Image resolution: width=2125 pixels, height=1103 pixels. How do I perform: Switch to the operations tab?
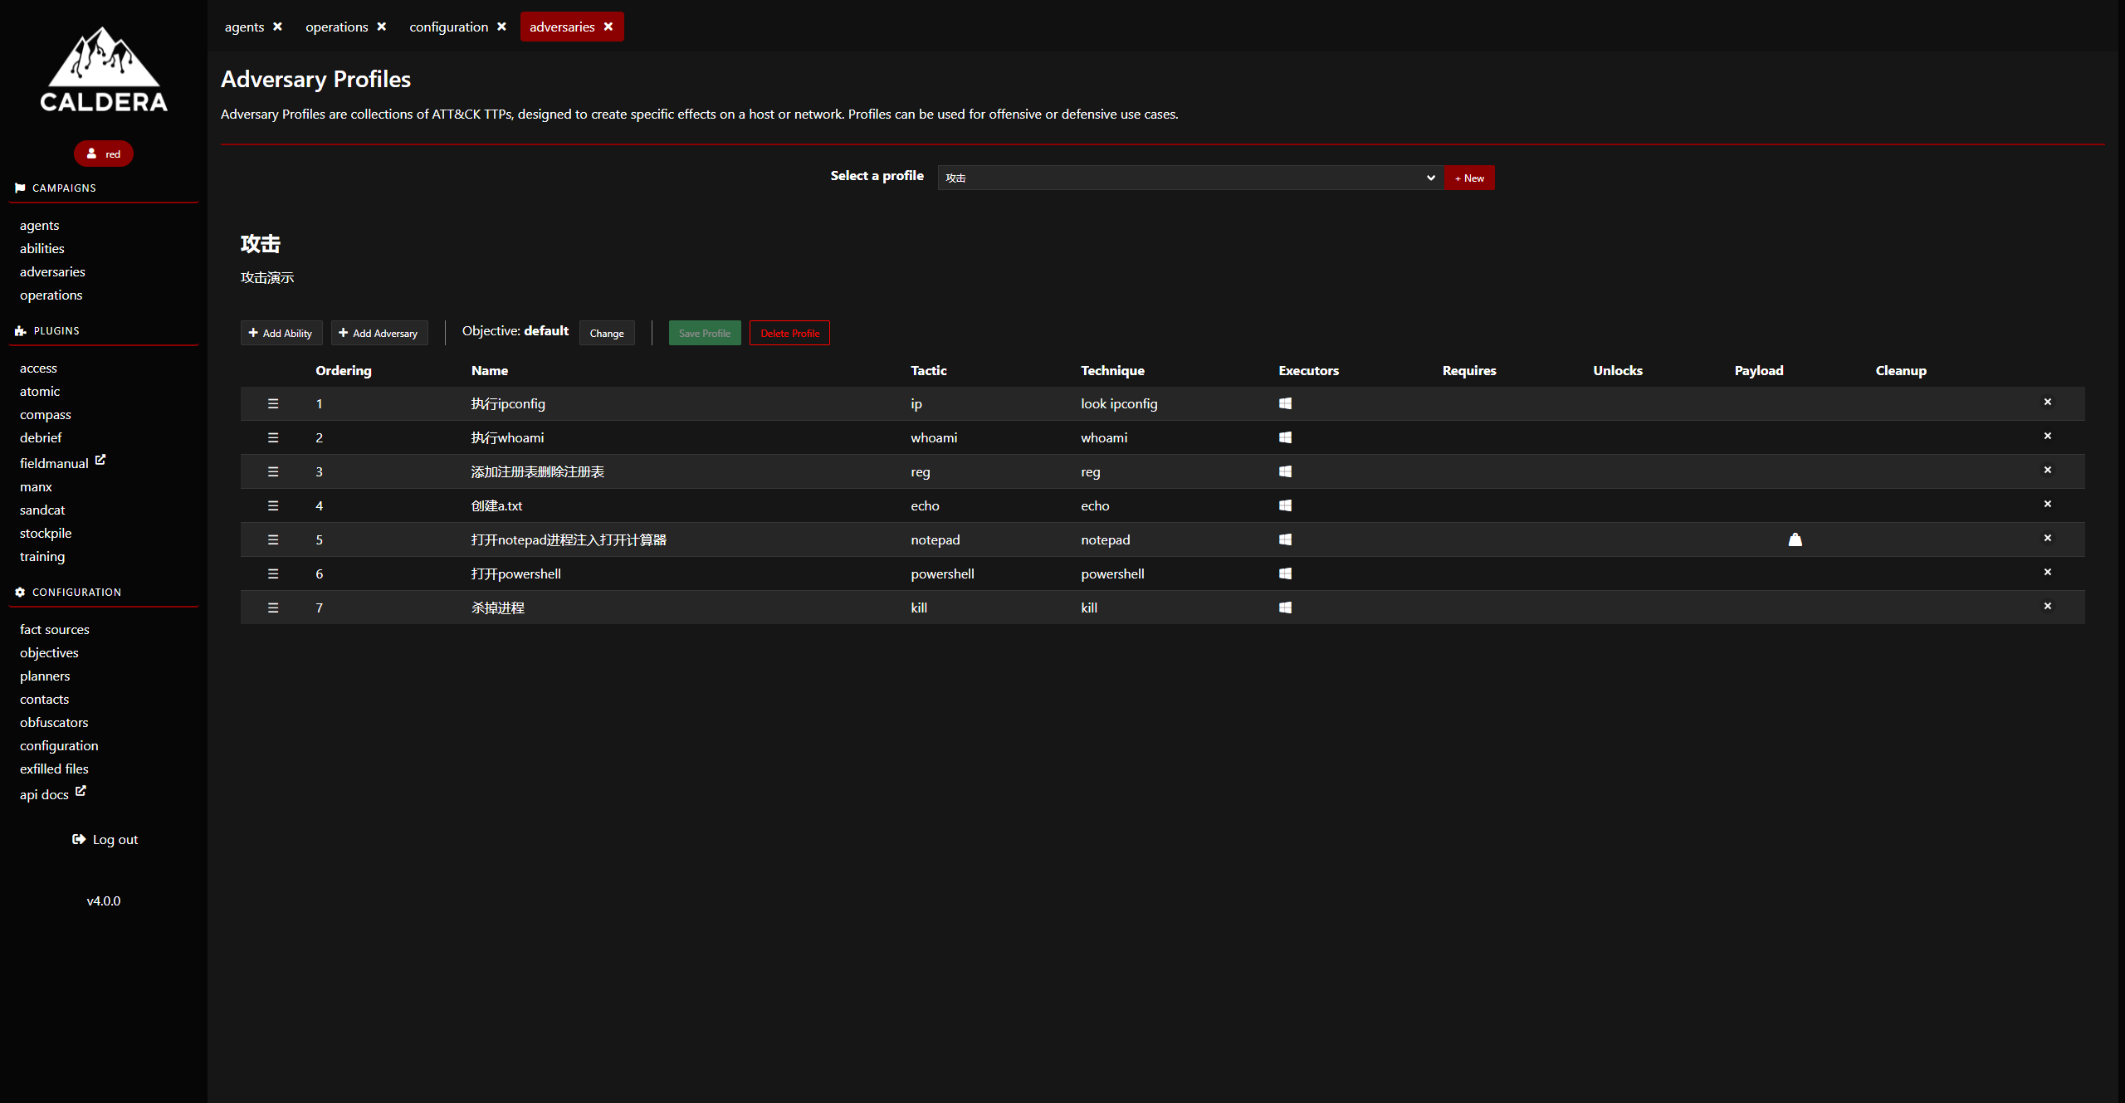click(337, 27)
